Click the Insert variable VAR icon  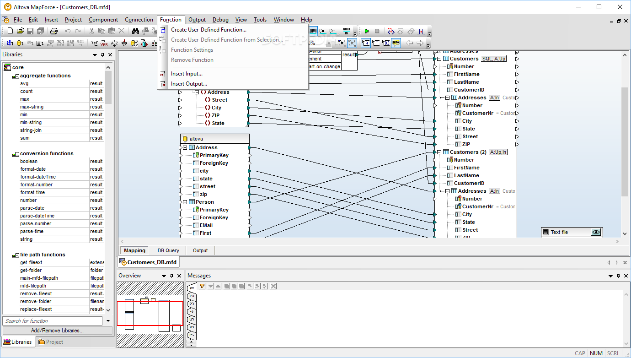coord(104,43)
